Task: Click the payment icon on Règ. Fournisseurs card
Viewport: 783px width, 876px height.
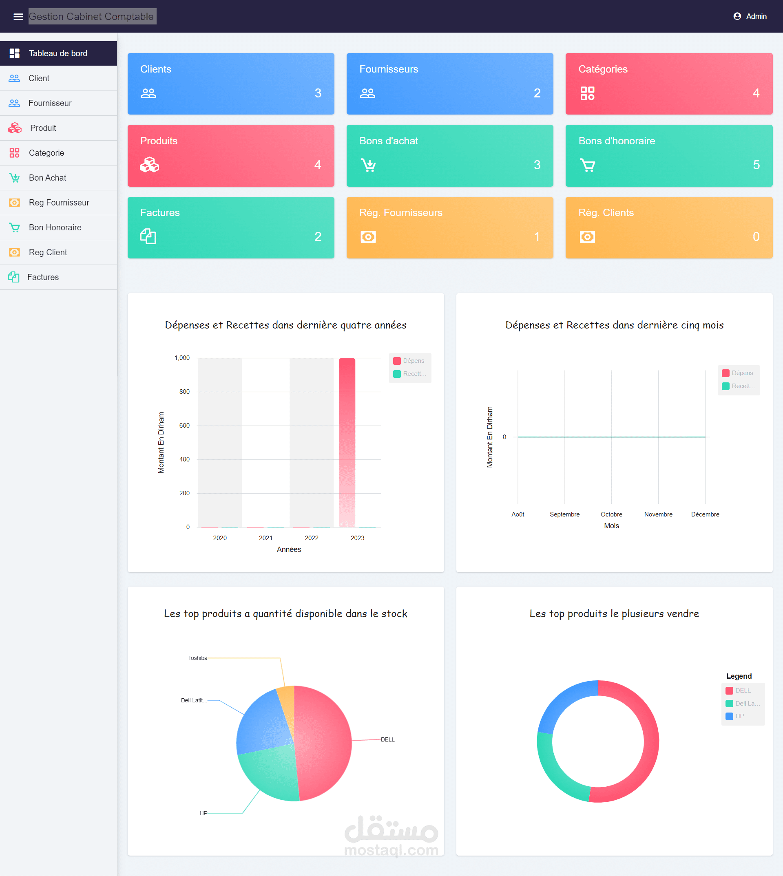Action: [368, 237]
